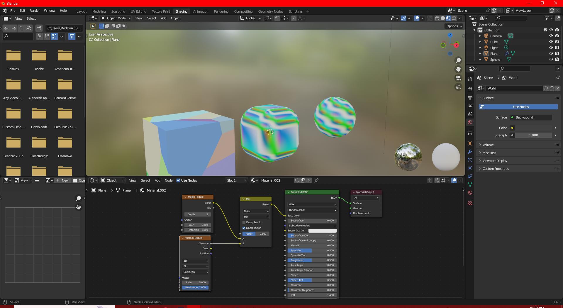563x308 pixels.
Task: Click fake user shield for Material.002
Action: 297,180
